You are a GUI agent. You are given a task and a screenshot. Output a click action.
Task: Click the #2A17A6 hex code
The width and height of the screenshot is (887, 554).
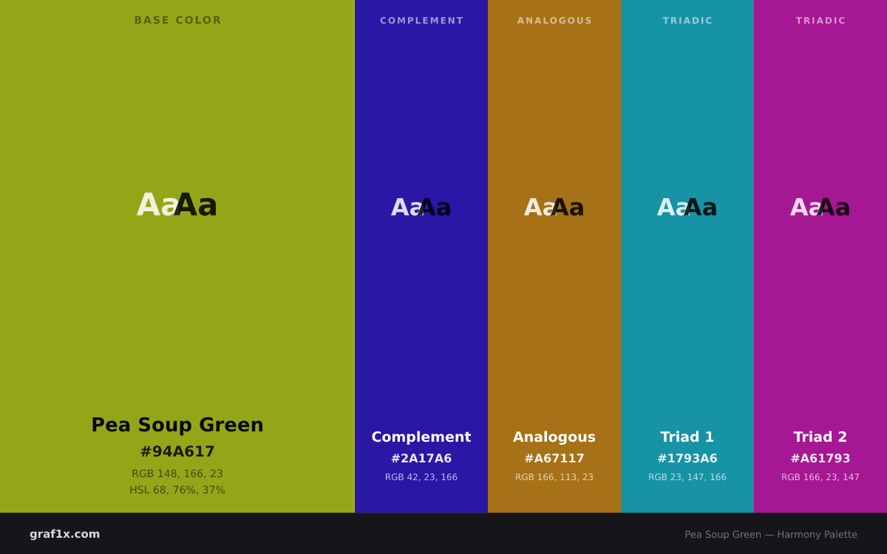pos(421,459)
